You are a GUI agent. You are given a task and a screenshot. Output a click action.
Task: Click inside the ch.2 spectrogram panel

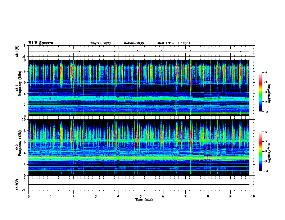[139, 147]
